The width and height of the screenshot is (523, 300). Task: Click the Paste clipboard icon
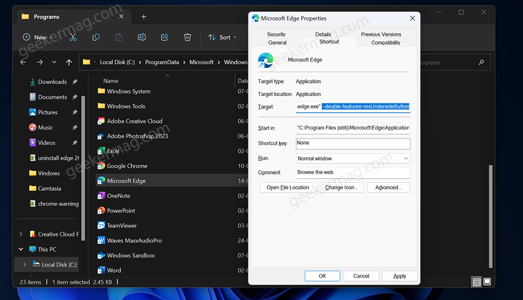pos(119,37)
